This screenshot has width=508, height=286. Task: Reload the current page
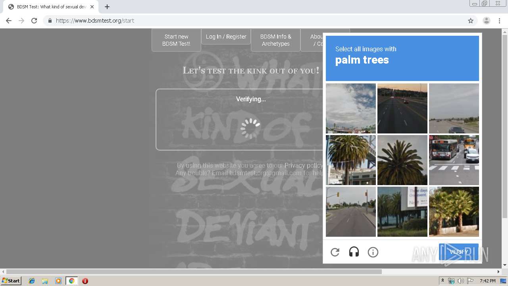click(34, 21)
